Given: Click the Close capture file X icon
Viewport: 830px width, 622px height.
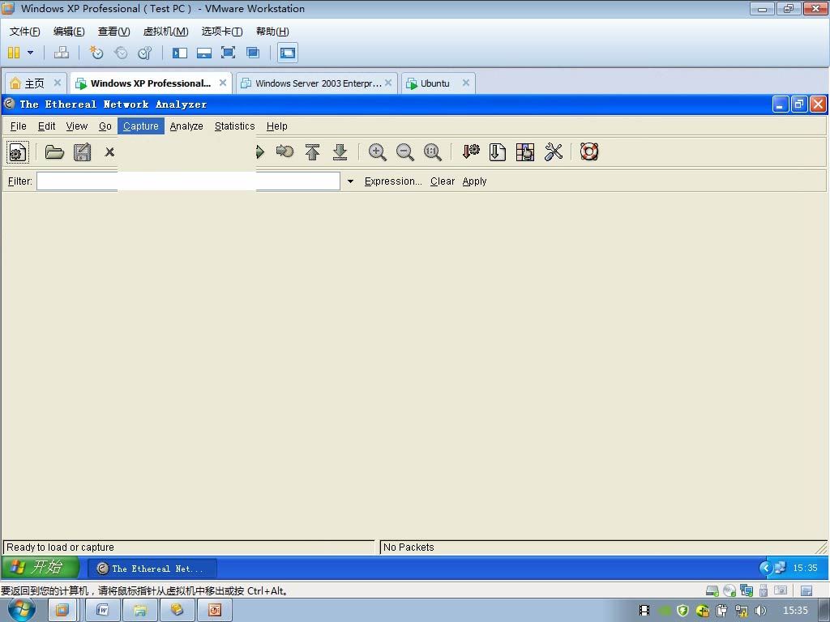Looking at the screenshot, I should point(109,152).
